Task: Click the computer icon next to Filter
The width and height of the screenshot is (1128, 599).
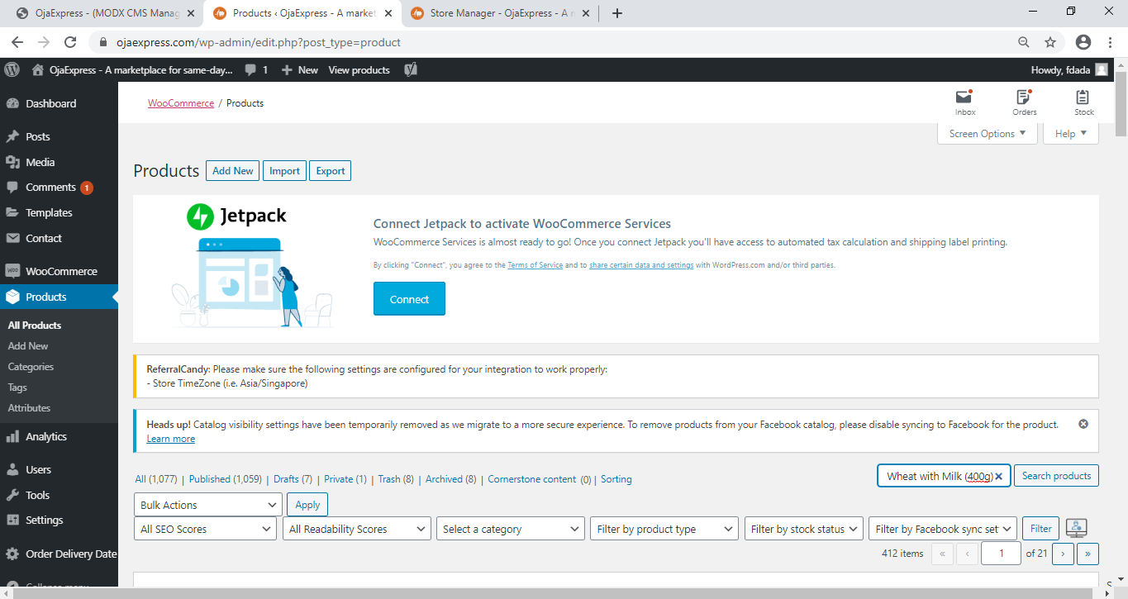Action: (1076, 529)
